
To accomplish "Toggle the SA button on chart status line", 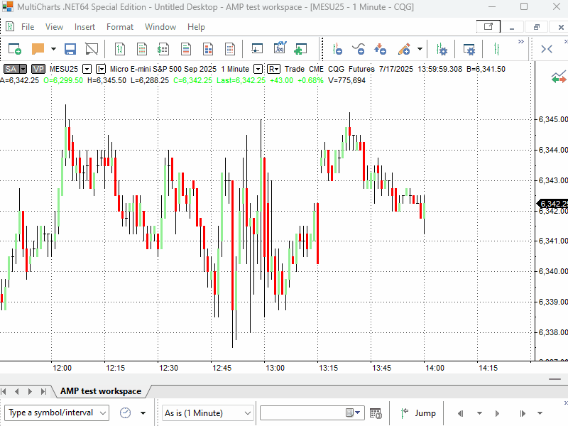I will pos(11,69).
